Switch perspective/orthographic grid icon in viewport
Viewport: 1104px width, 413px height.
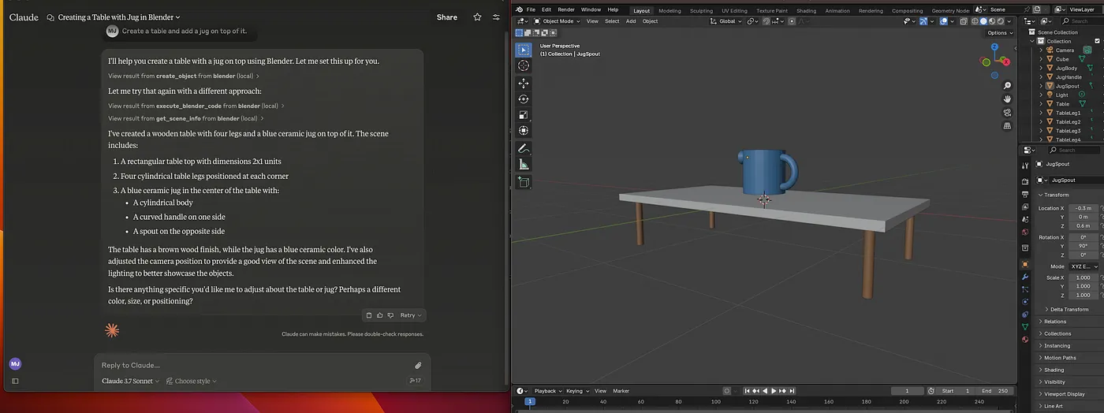1007,125
